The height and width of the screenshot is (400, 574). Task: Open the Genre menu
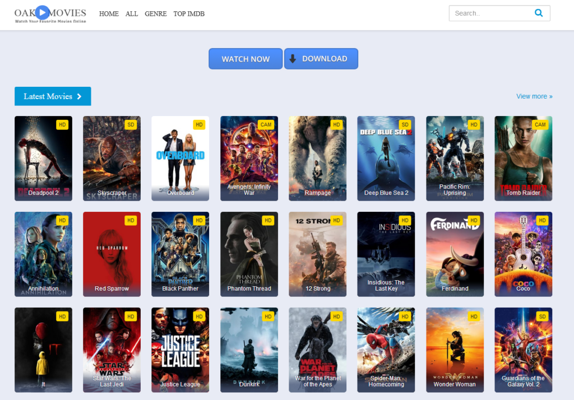[156, 13]
